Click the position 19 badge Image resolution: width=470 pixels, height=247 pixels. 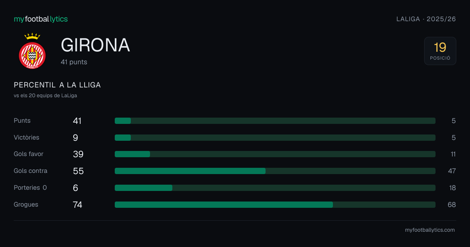tap(440, 51)
